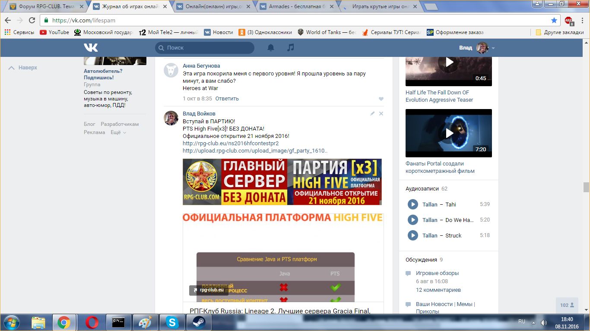This screenshot has width=590, height=331.
Task: Expand the Ещё menu in the VK footer links
Action: click(x=118, y=132)
